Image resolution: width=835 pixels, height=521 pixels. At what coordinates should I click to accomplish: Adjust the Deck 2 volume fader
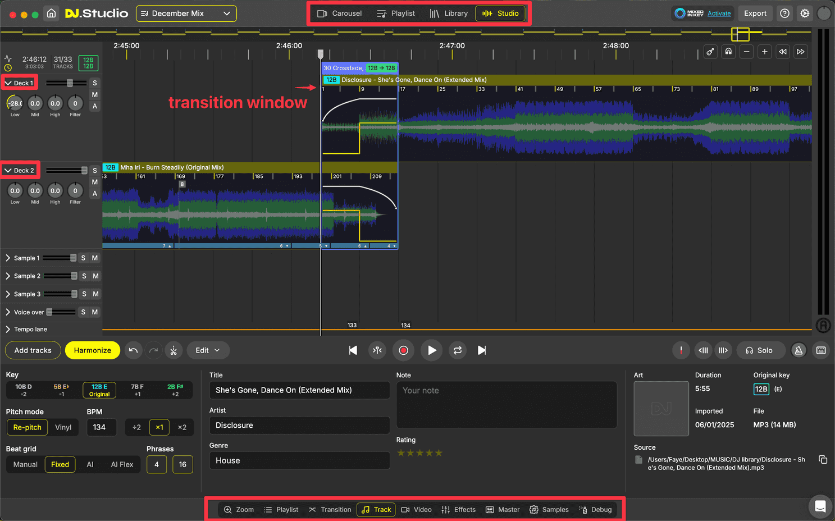tap(84, 171)
